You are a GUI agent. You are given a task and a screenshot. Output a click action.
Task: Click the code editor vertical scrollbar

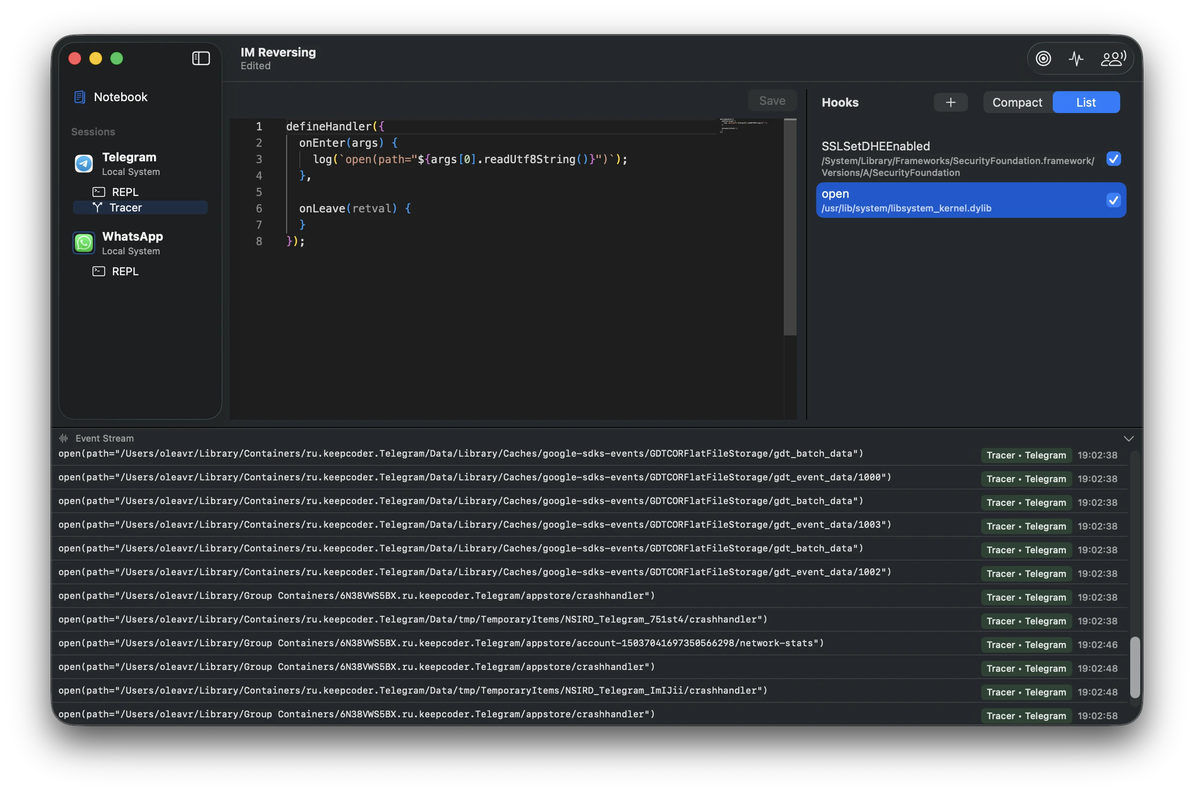tap(789, 227)
